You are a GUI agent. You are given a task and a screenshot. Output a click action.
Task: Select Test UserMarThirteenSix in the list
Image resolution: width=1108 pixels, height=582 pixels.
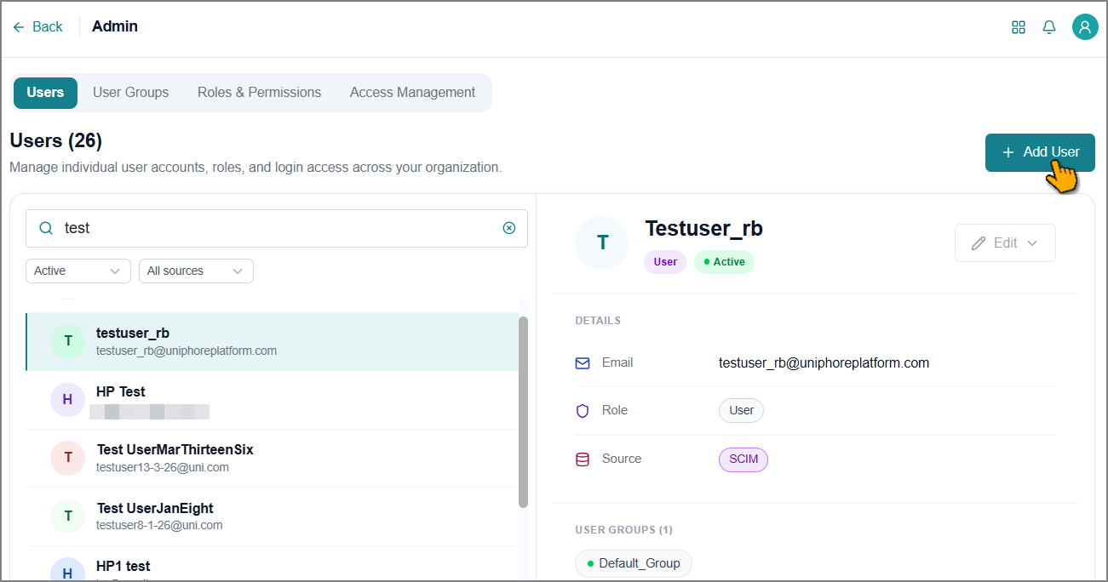273,458
